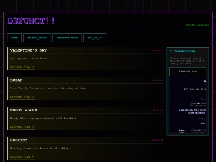Open the CREATIVE WORK section
Image resolution: width=216 pixels, height=162 pixels.
pyautogui.click(x=67, y=38)
